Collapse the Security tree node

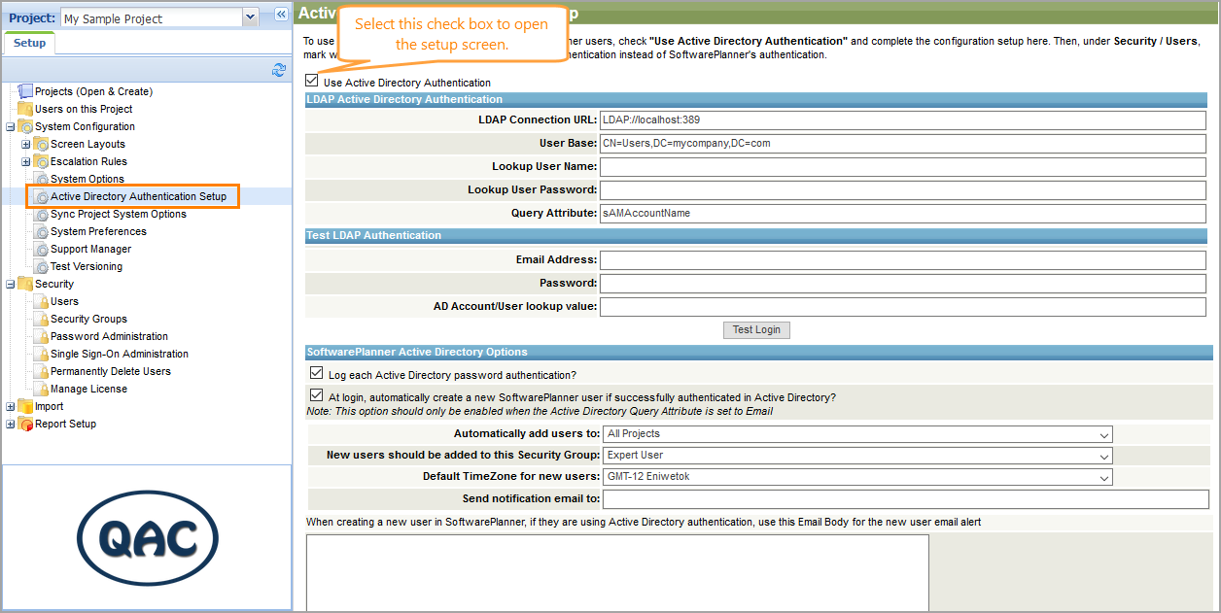tap(11, 284)
